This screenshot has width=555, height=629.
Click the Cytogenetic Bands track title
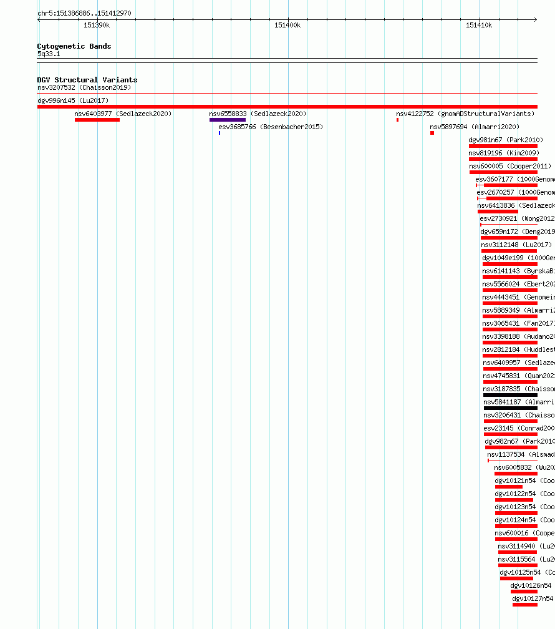[74, 46]
